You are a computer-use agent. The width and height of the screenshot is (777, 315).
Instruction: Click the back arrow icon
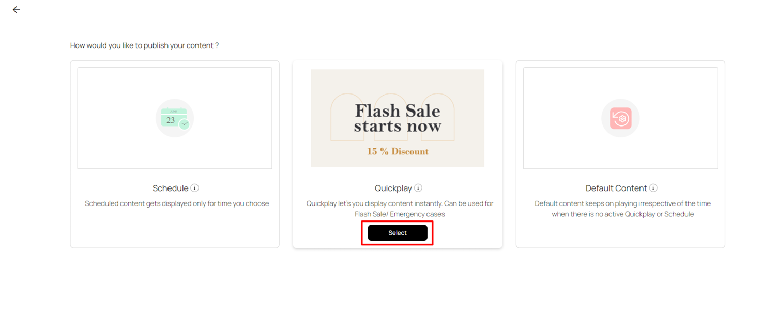(x=17, y=10)
